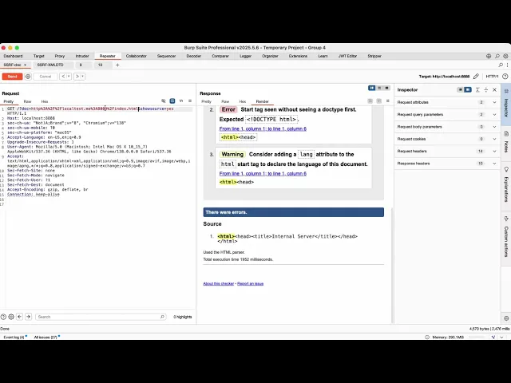Open the history forward dropdown arrow
This screenshot has height=383, width=511.
[83, 77]
